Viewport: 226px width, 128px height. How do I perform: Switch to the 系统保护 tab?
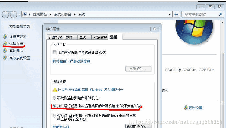pyautogui.click(x=100, y=37)
